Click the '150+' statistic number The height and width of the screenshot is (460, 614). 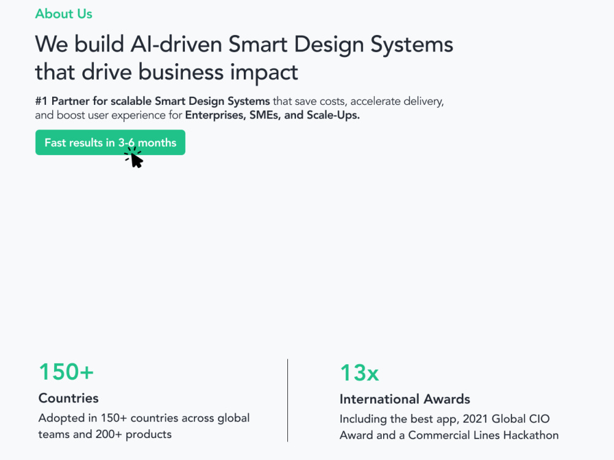pos(66,372)
